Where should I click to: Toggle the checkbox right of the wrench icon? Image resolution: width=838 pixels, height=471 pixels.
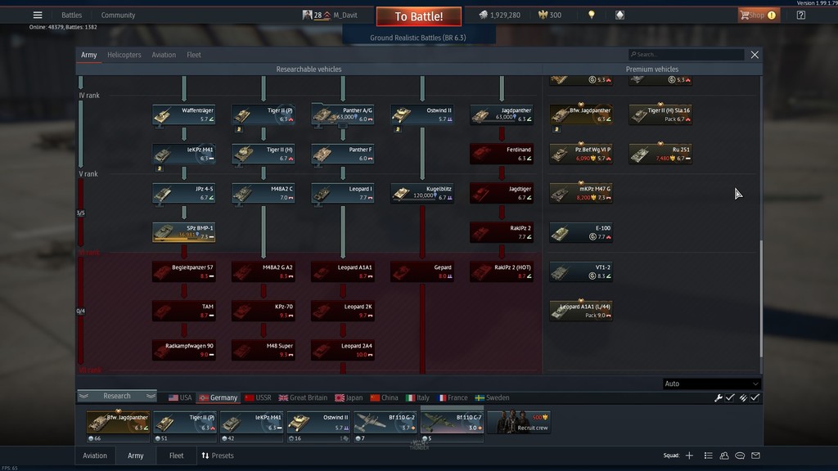(730, 398)
